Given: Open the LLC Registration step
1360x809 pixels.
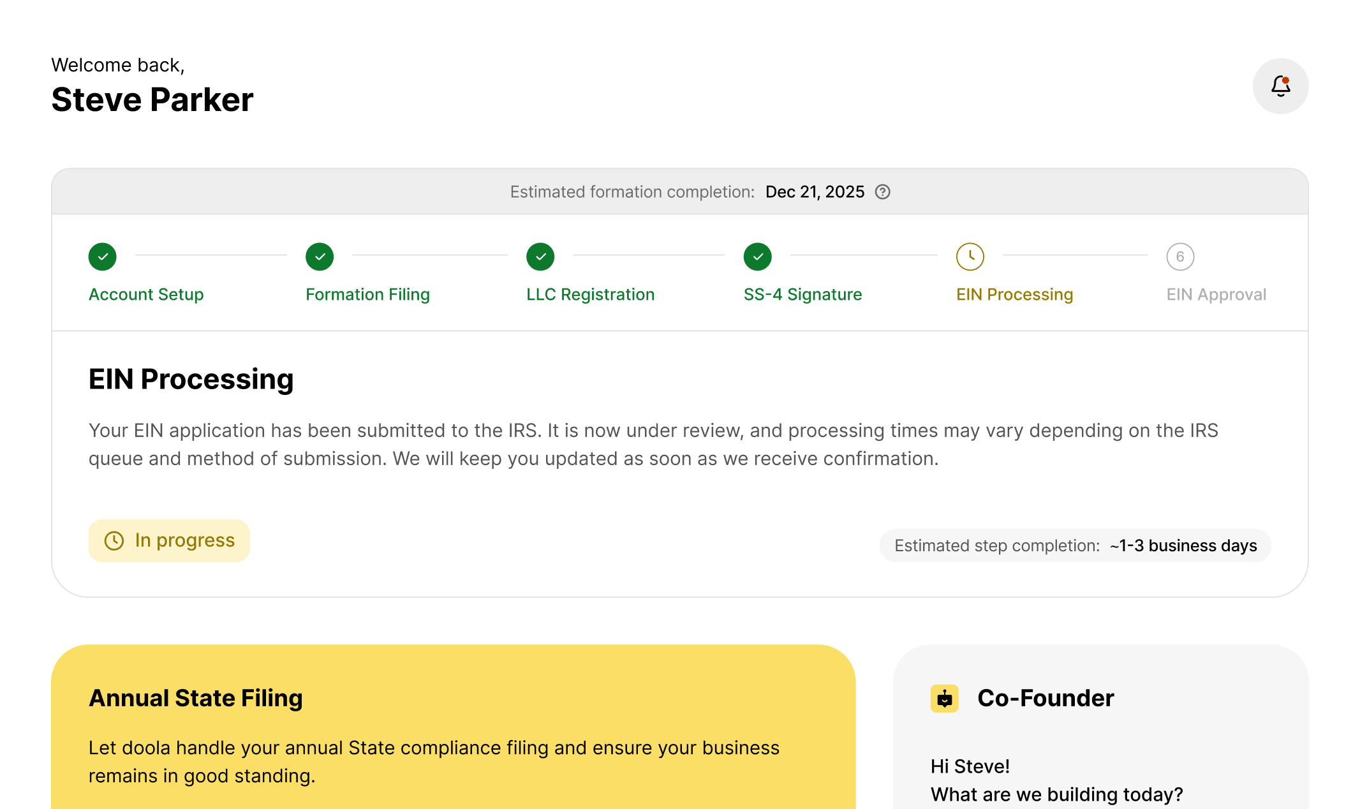Looking at the screenshot, I should (x=590, y=294).
